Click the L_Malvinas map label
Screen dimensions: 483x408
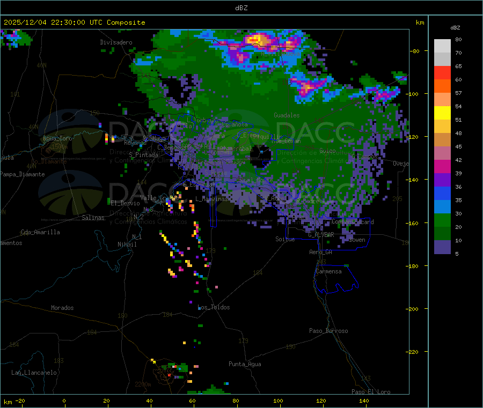point(211,199)
